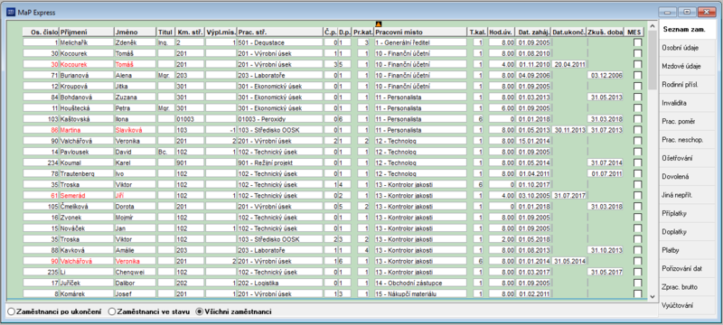The height and width of the screenshot is (325, 723).
Task: Toggle MES checkbox for Houštecká
Action: tap(637, 108)
